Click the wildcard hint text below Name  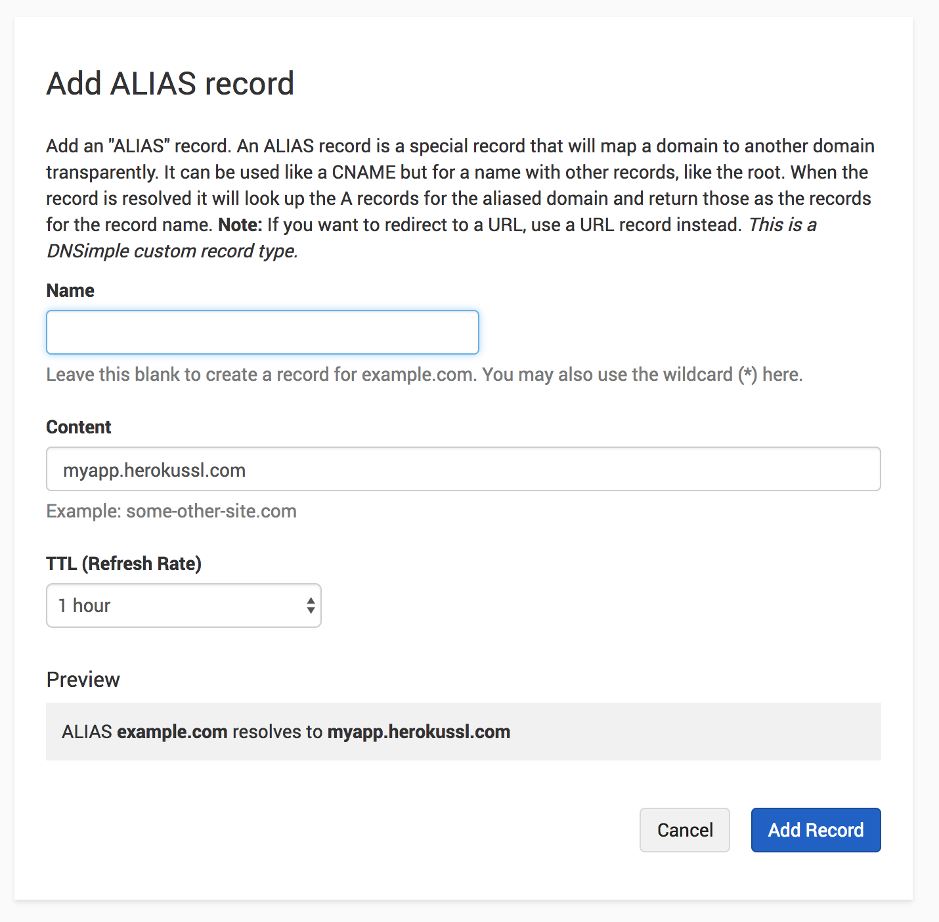424,374
